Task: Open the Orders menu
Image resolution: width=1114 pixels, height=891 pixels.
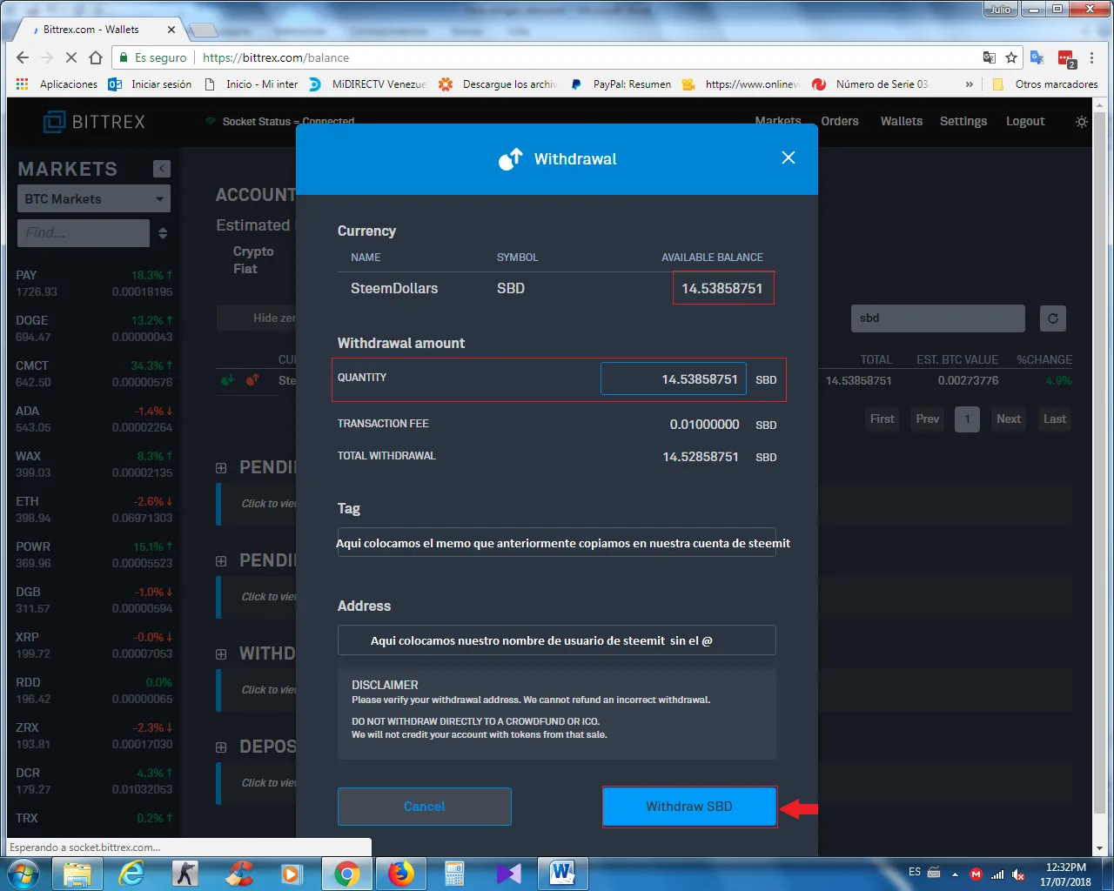Action: (840, 121)
